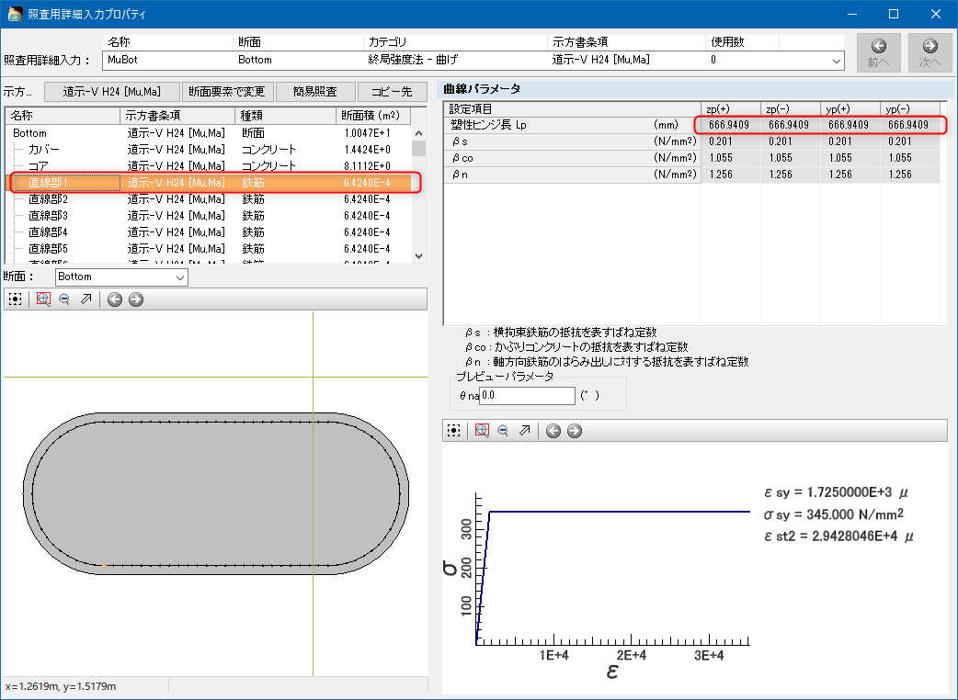Click the θna preview parameter input field
Screen dimensions: 958x700
point(527,395)
